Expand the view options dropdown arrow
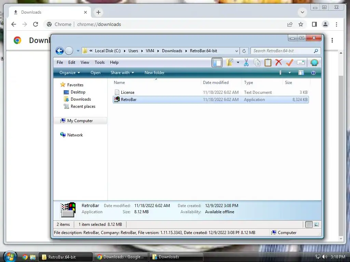Viewport: 350px width, 262px height. coord(290,73)
